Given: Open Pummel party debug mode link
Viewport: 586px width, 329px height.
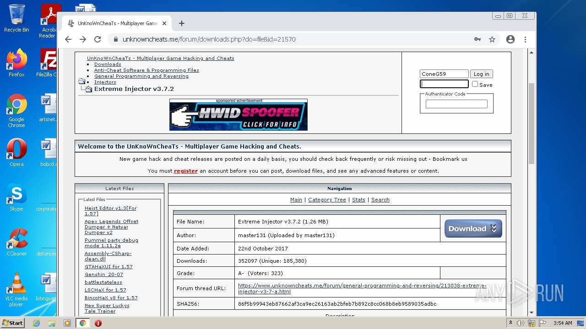Looking at the screenshot, I should [x=111, y=243].
